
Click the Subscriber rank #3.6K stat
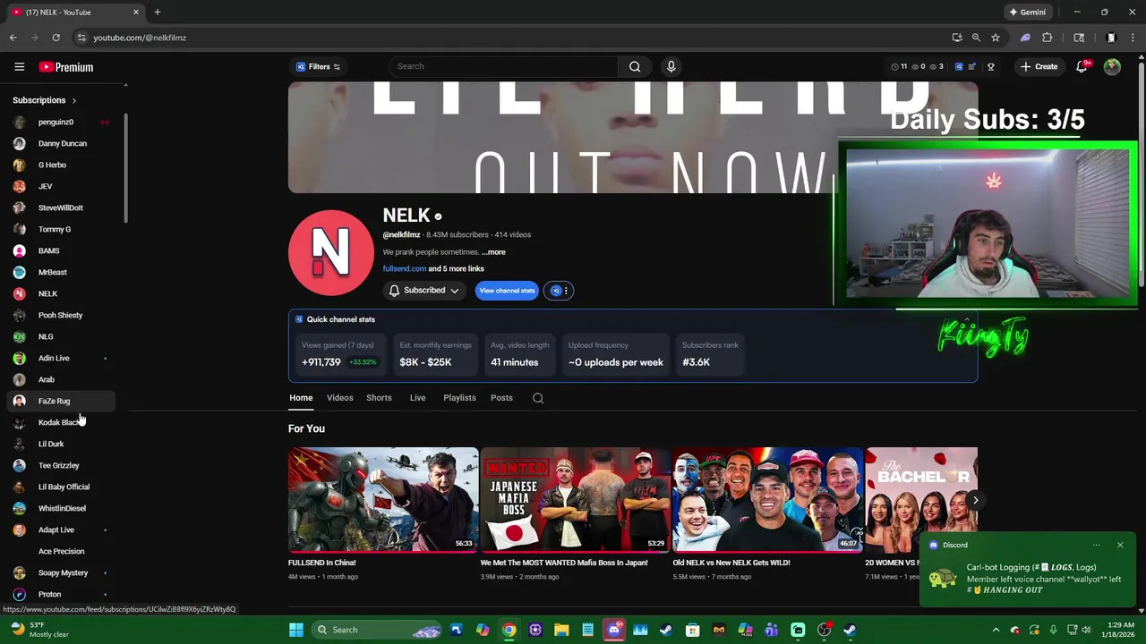[710, 354]
